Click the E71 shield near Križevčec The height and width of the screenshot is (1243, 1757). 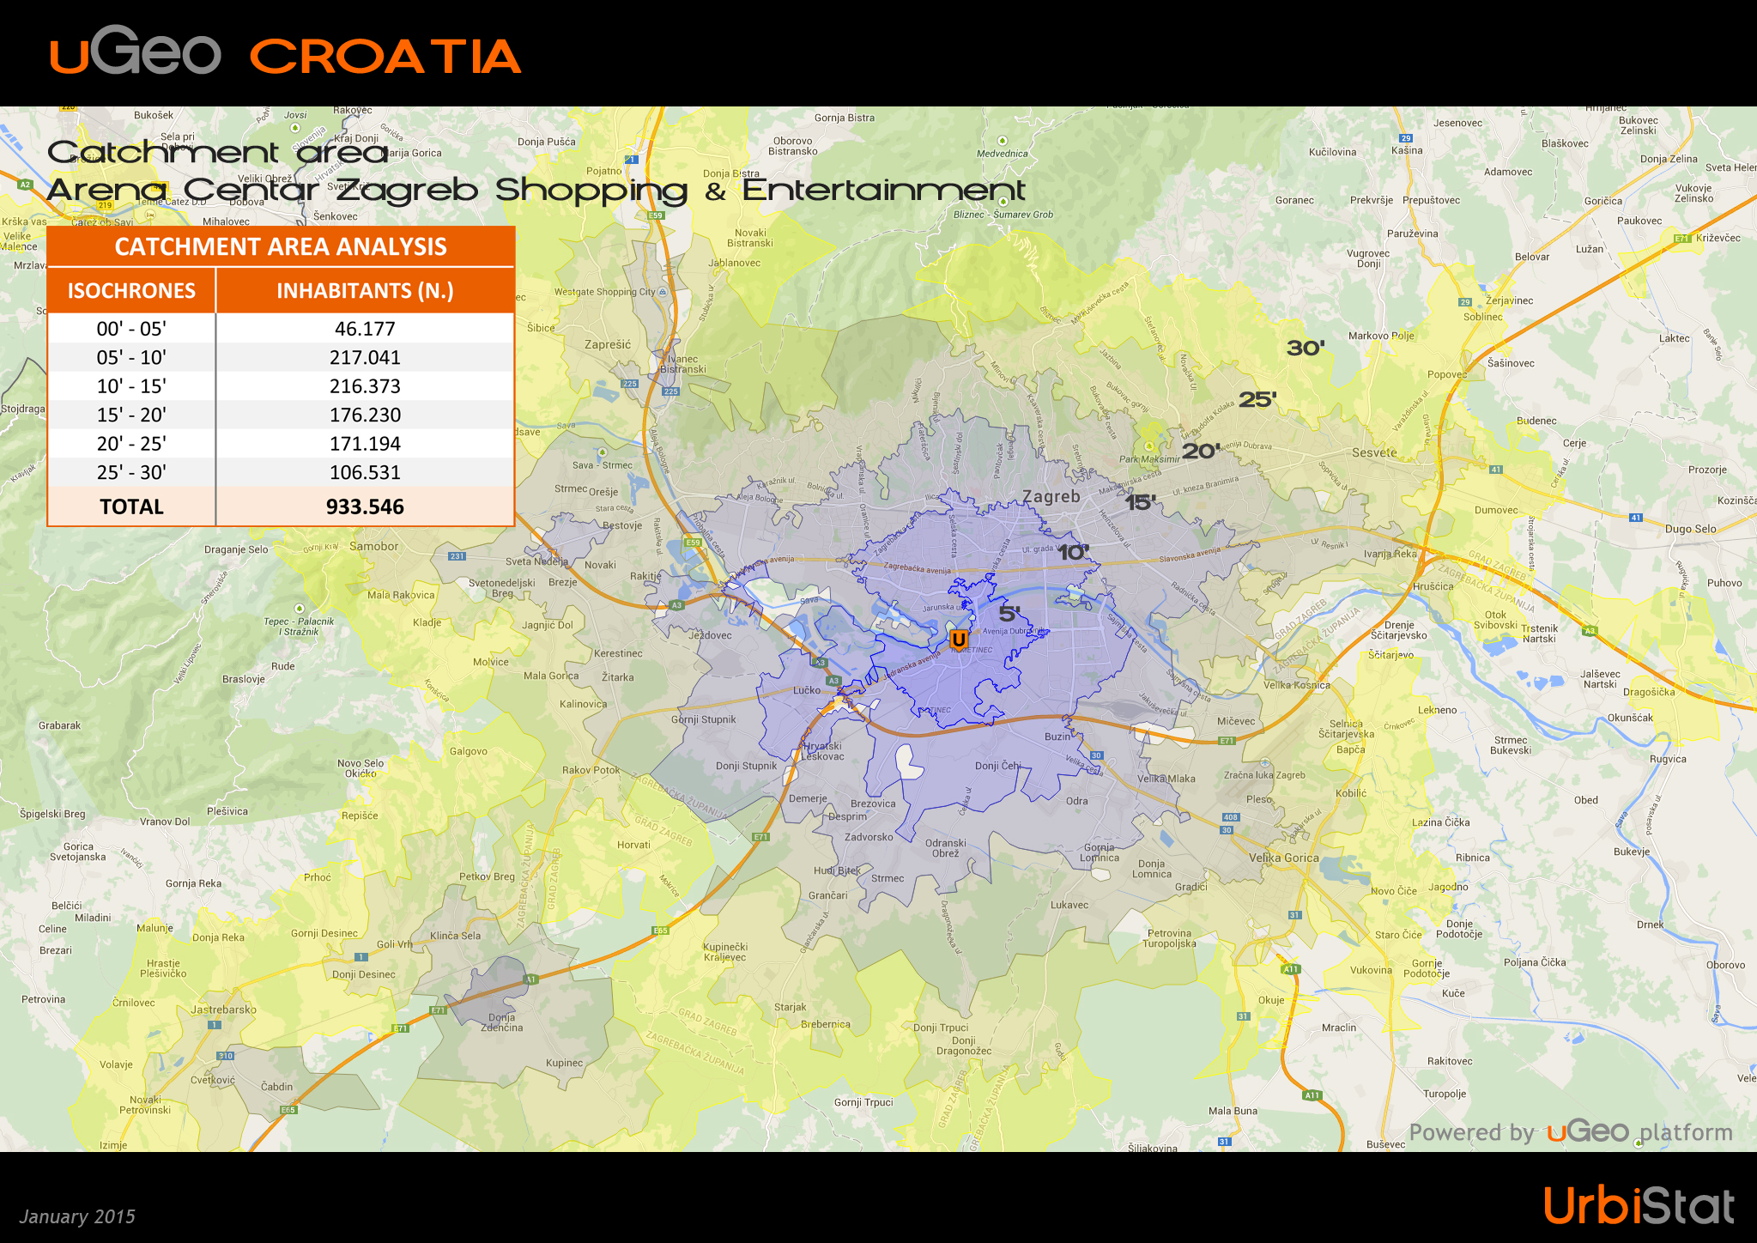coord(1682,239)
